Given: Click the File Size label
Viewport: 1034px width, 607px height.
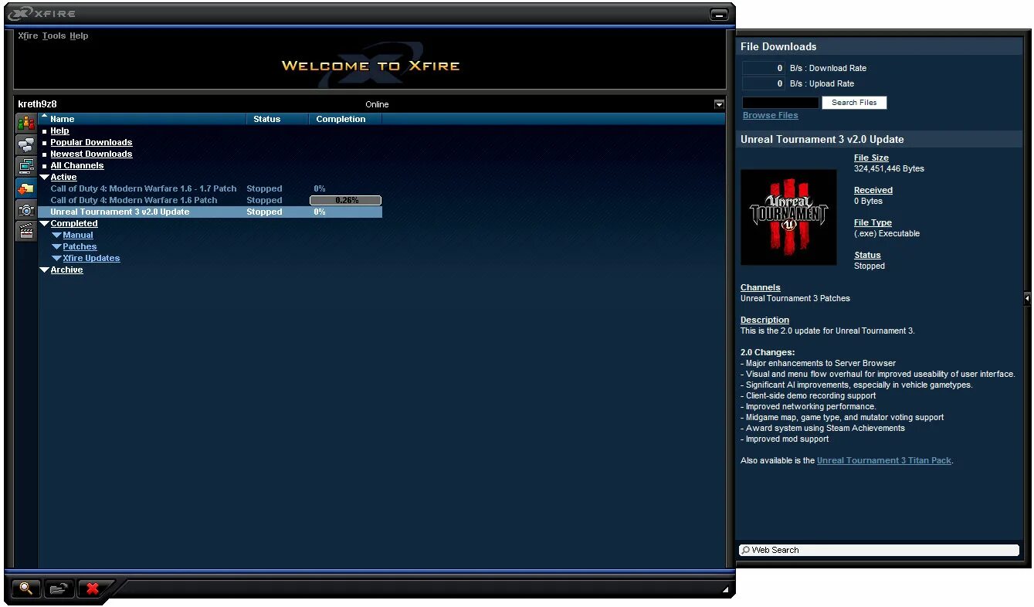Looking at the screenshot, I should coord(871,158).
